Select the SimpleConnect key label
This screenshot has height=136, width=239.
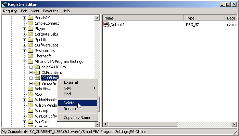click(x=47, y=23)
